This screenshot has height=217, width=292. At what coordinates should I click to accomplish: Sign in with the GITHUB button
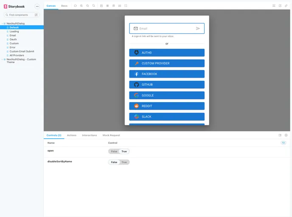tap(167, 85)
